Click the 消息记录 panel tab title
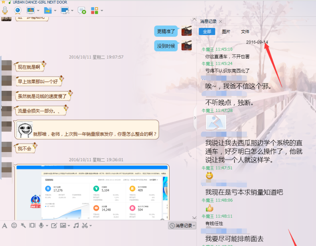316x246 pixels. [208, 21]
